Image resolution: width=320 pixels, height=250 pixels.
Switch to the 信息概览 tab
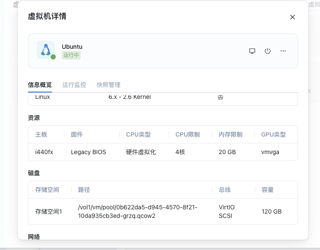click(40, 85)
